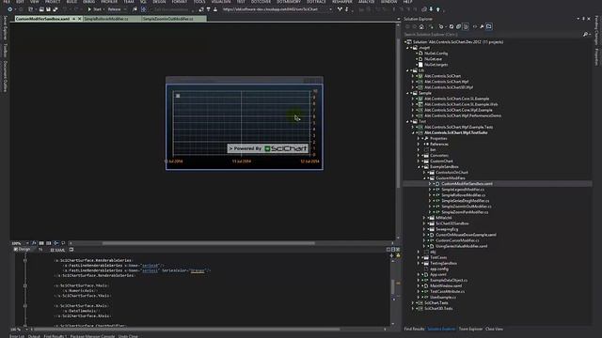602x338 pixels.
Task: Click Home icon in Solution Explorer toolbar
Action: pyautogui.click(x=421, y=26)
